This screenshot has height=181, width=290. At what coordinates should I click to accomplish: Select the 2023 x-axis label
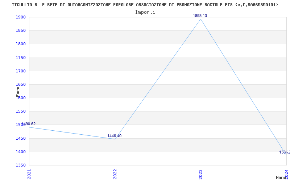coord(201,174)
